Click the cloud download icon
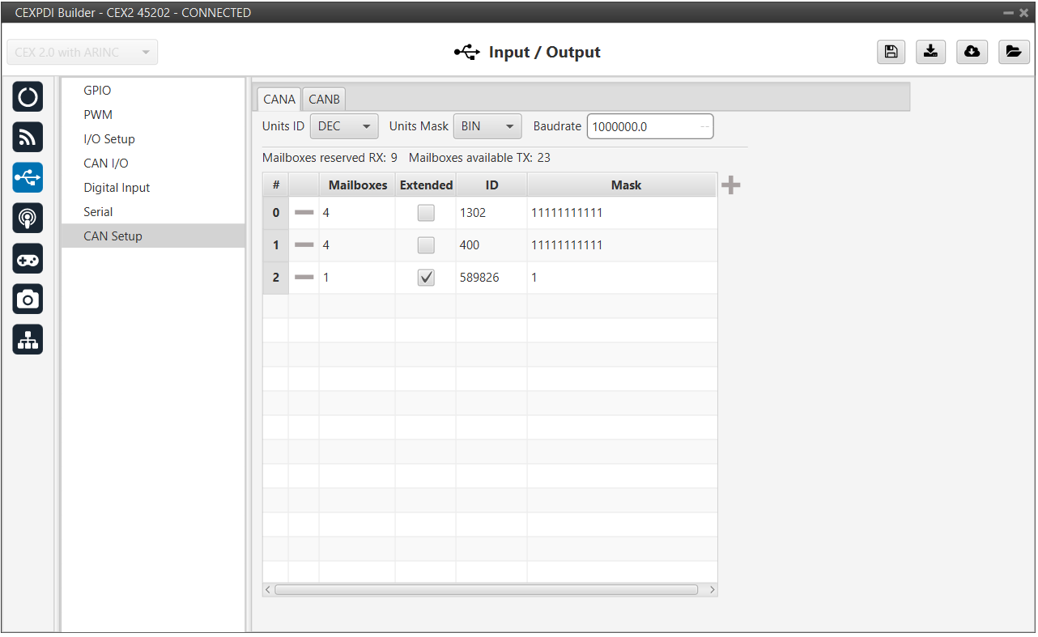This screenshot has height=637, width=1038. [972, 52]
